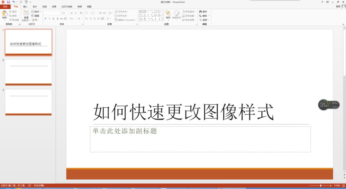346x189 pixels.
Task: Select the oval shape in shapes gallery
Action: 159,12
